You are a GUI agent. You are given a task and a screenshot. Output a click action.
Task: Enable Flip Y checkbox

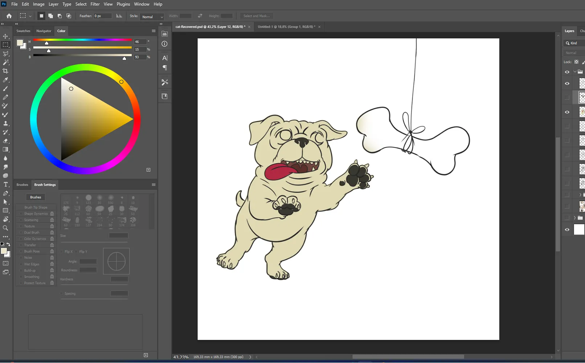(x=77, y=252)
